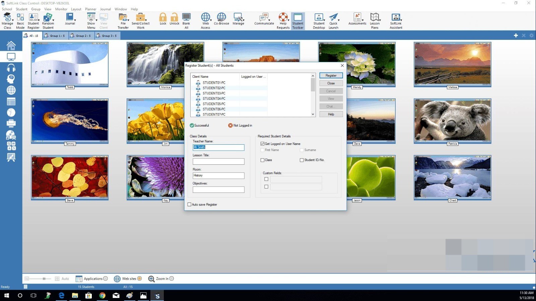The height and width of the screenshot is (301, 536).
Task: Lock student computers
Action: pos(163,19)
